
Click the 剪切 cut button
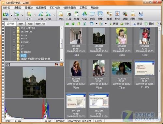(138, 24)
